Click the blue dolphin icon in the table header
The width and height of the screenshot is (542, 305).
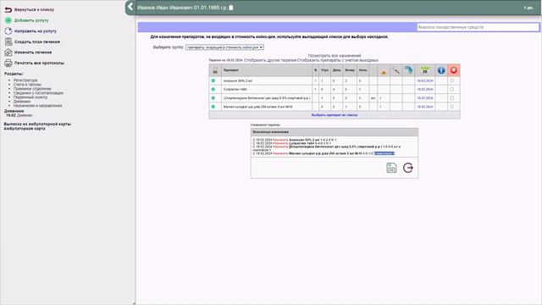[408, 69]
